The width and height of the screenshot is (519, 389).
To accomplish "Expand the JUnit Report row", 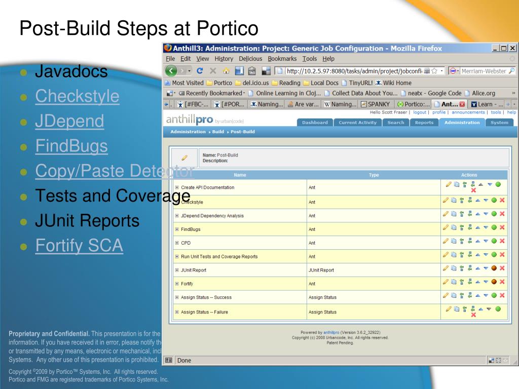I will point(177,270).
